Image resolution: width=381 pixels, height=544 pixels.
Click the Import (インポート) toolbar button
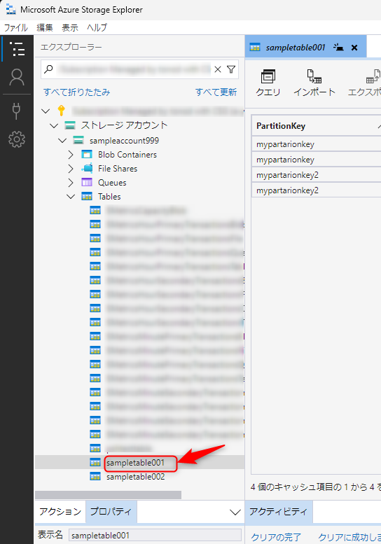pos(314,83)
